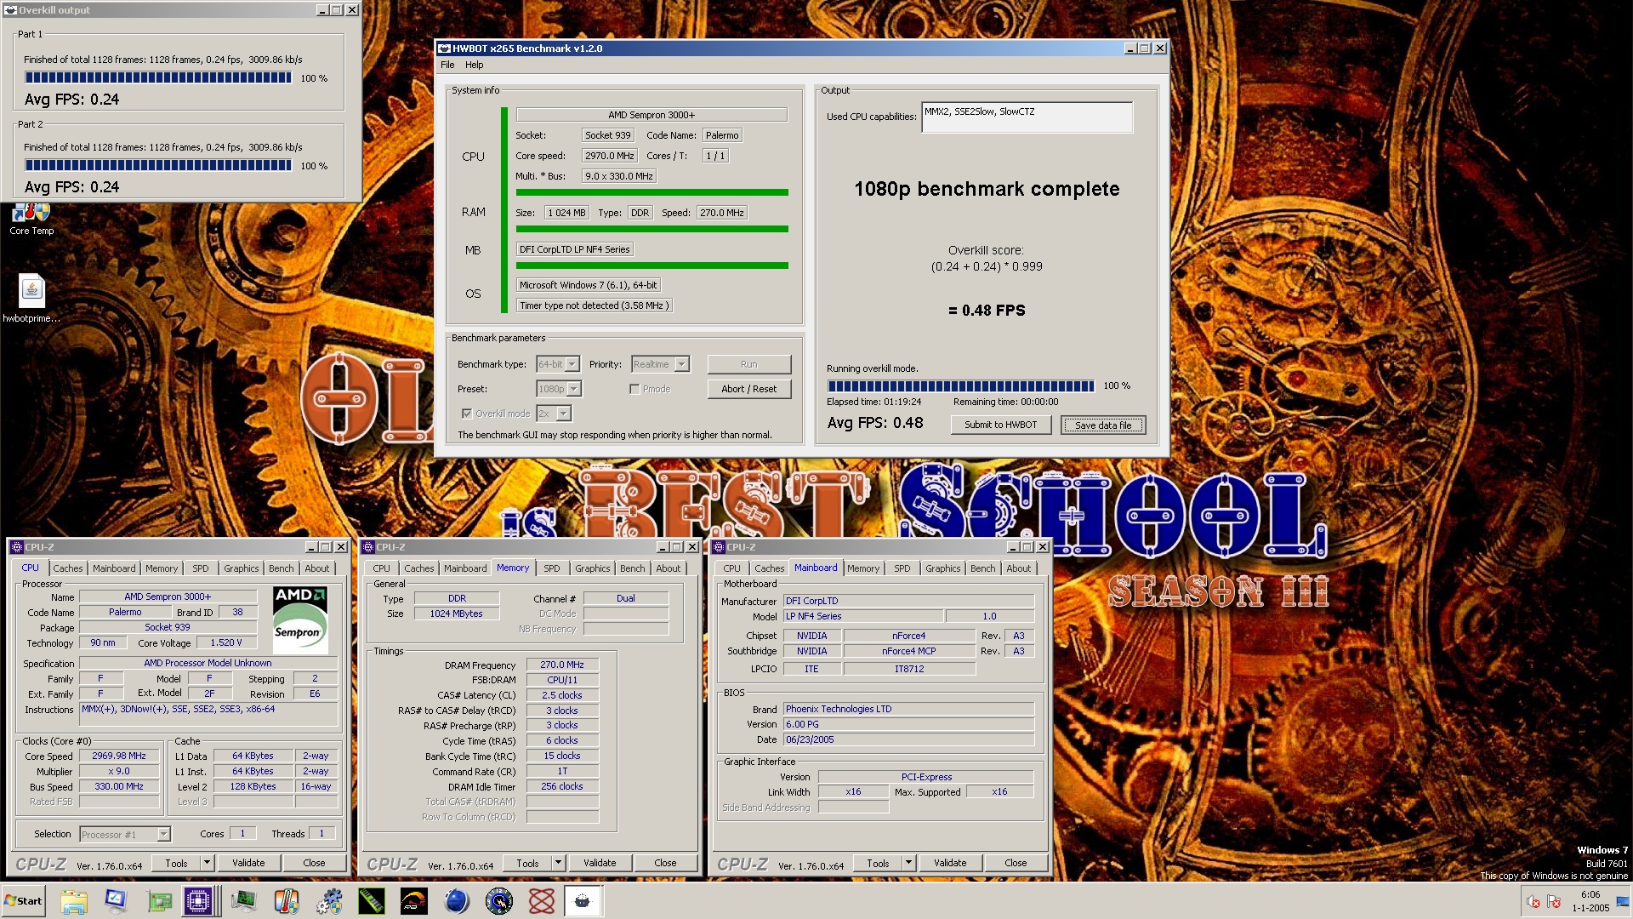This screenshot has height=919, width=1633.
Task: Open the Core Temp desktop shortcut
Action: click(31, 220)
